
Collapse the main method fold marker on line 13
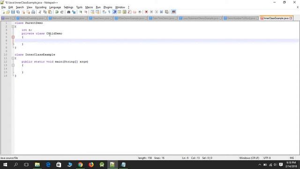(x=13, y=65)
